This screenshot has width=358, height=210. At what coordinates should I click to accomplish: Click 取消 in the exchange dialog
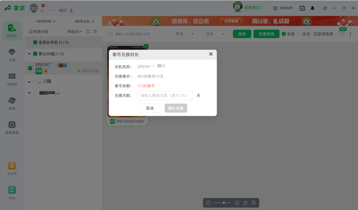150,108
